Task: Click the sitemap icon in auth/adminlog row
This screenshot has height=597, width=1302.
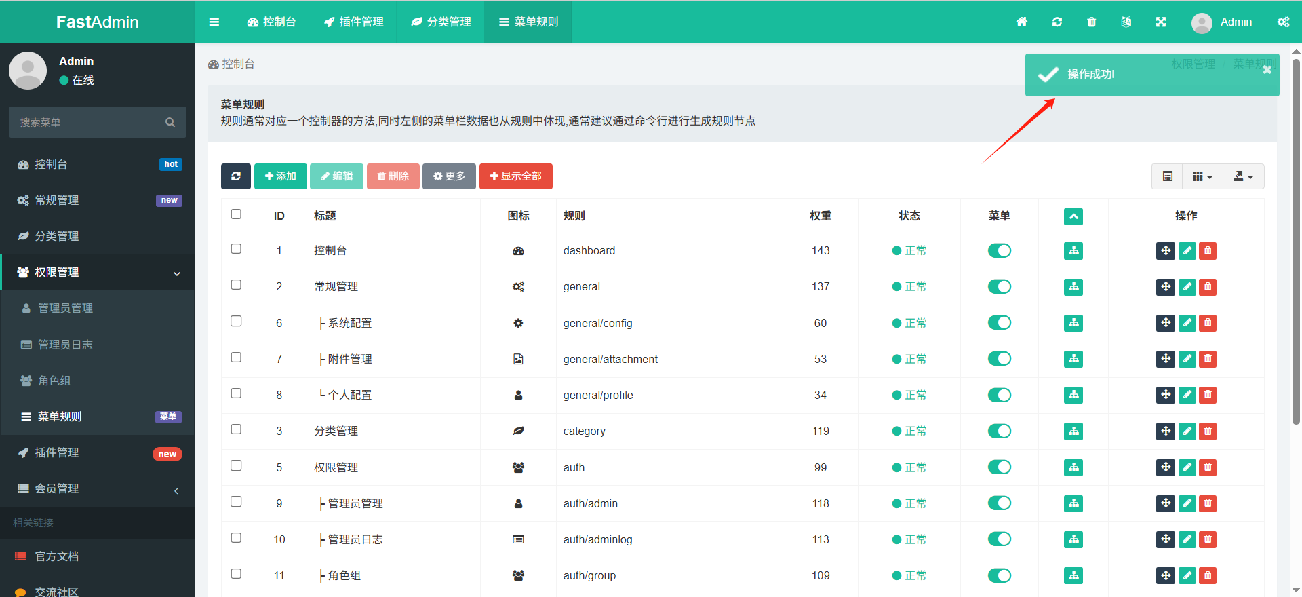Action: (1073, 539)
